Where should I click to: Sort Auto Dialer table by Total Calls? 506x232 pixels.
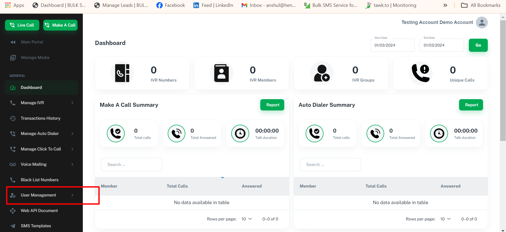376,186
